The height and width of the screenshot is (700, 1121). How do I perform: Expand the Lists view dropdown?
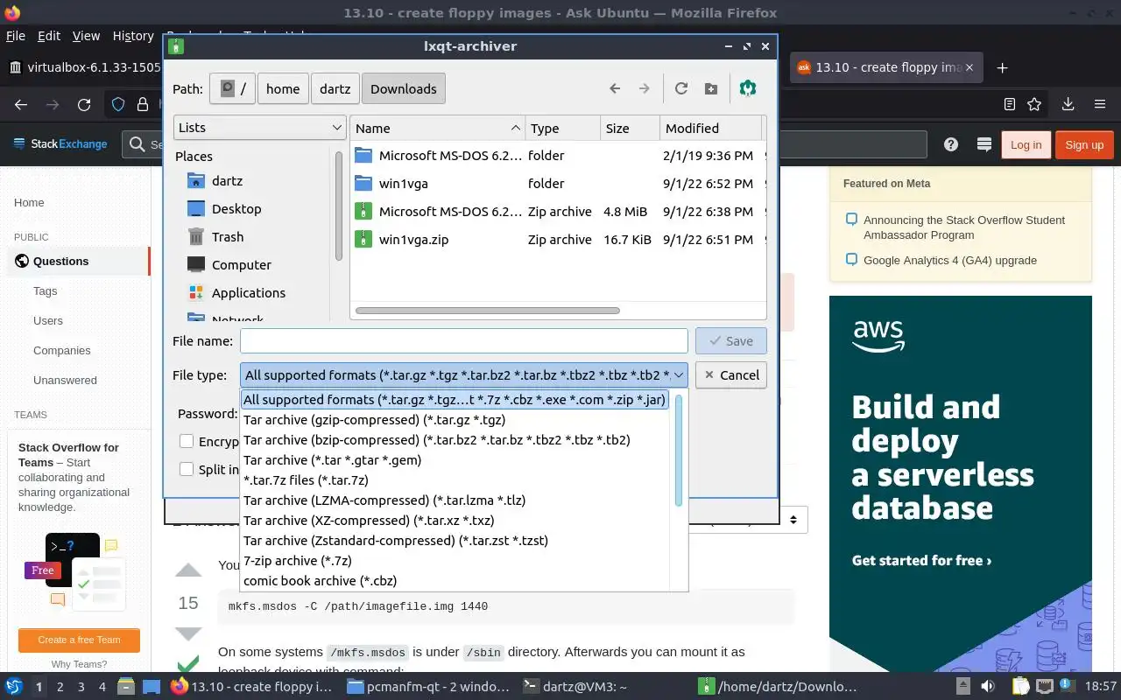tap(259, 128)
